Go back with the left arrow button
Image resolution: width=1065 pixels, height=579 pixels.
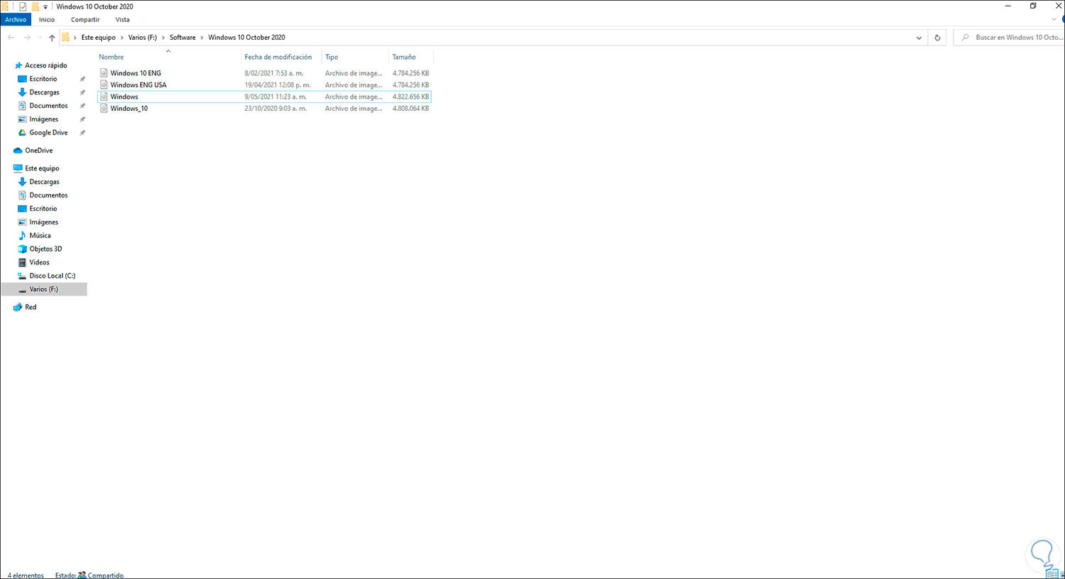click(11, 38)
